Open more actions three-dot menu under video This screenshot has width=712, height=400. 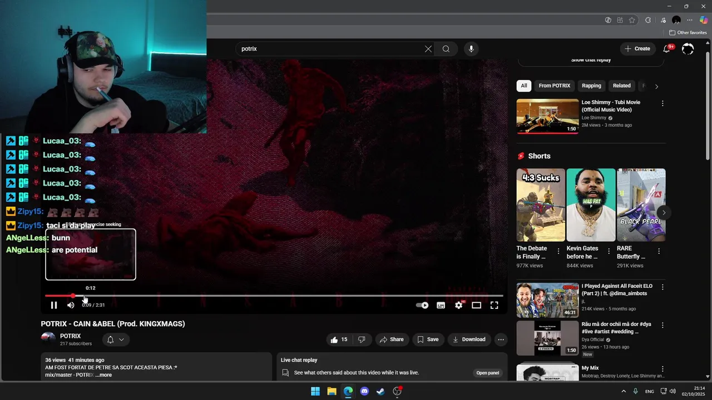(x=501, y=339)
